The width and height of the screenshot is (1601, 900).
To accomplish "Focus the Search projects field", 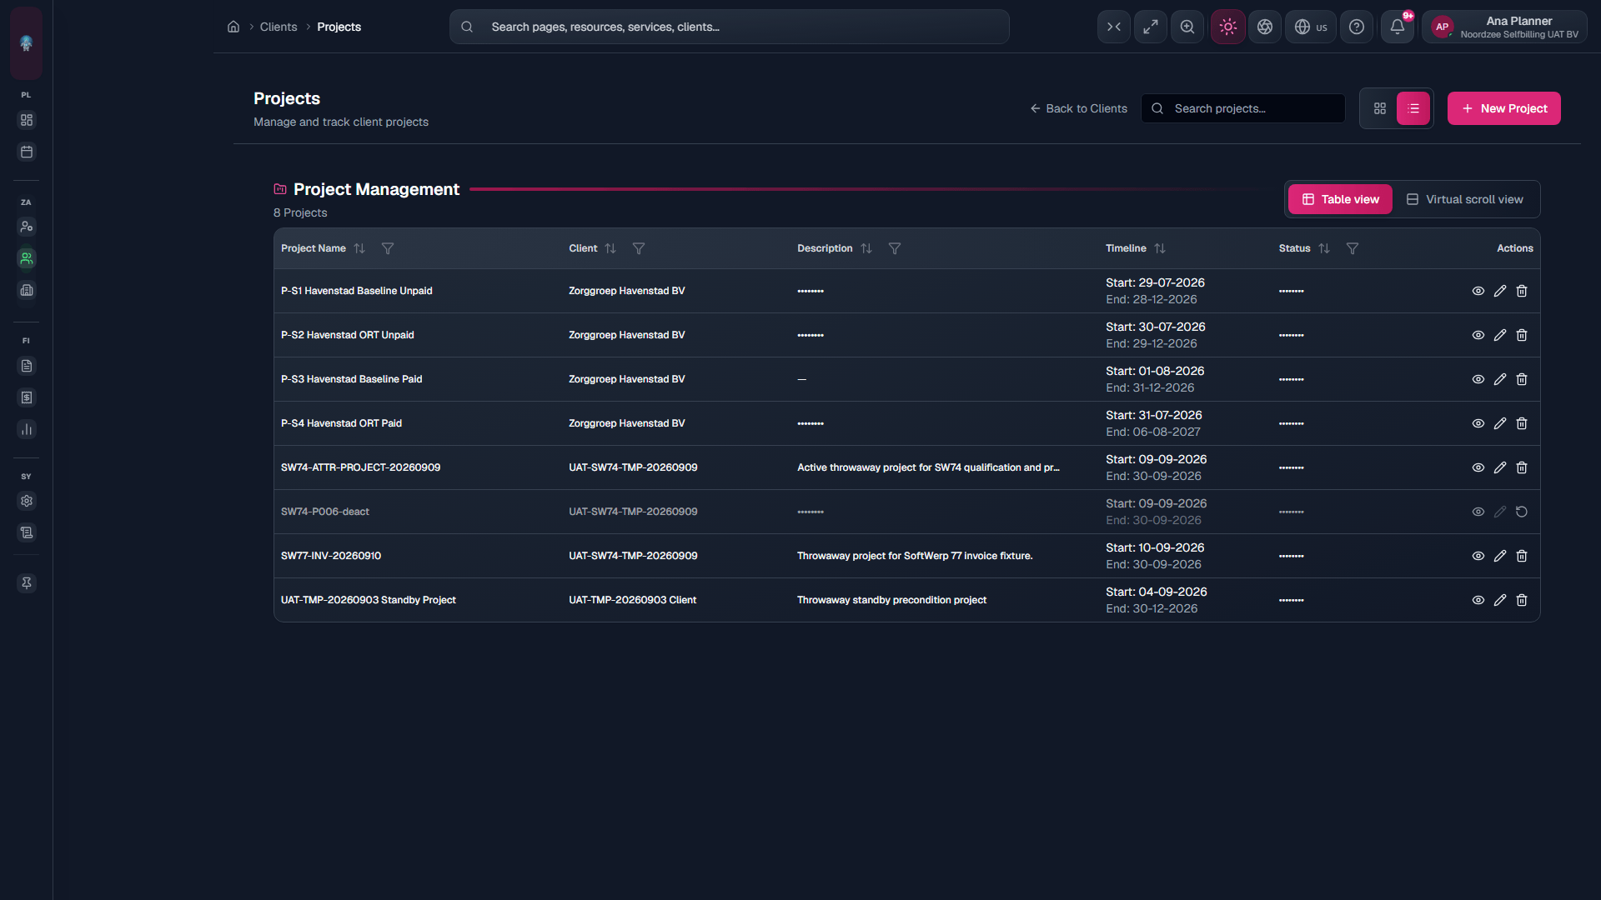I will pos(1243,108).
